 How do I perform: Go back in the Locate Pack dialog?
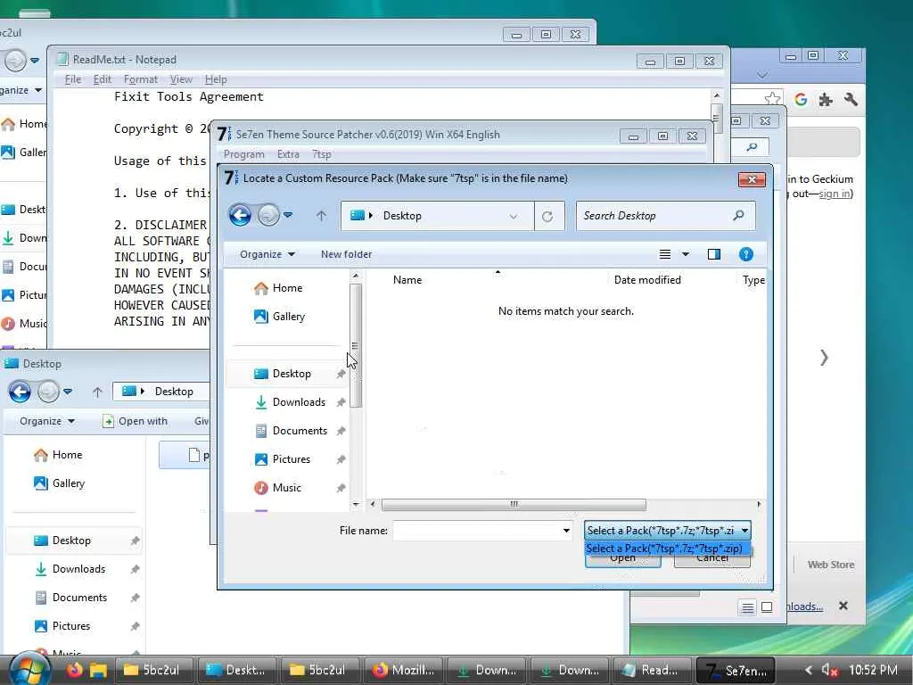(x=240, y=216)
